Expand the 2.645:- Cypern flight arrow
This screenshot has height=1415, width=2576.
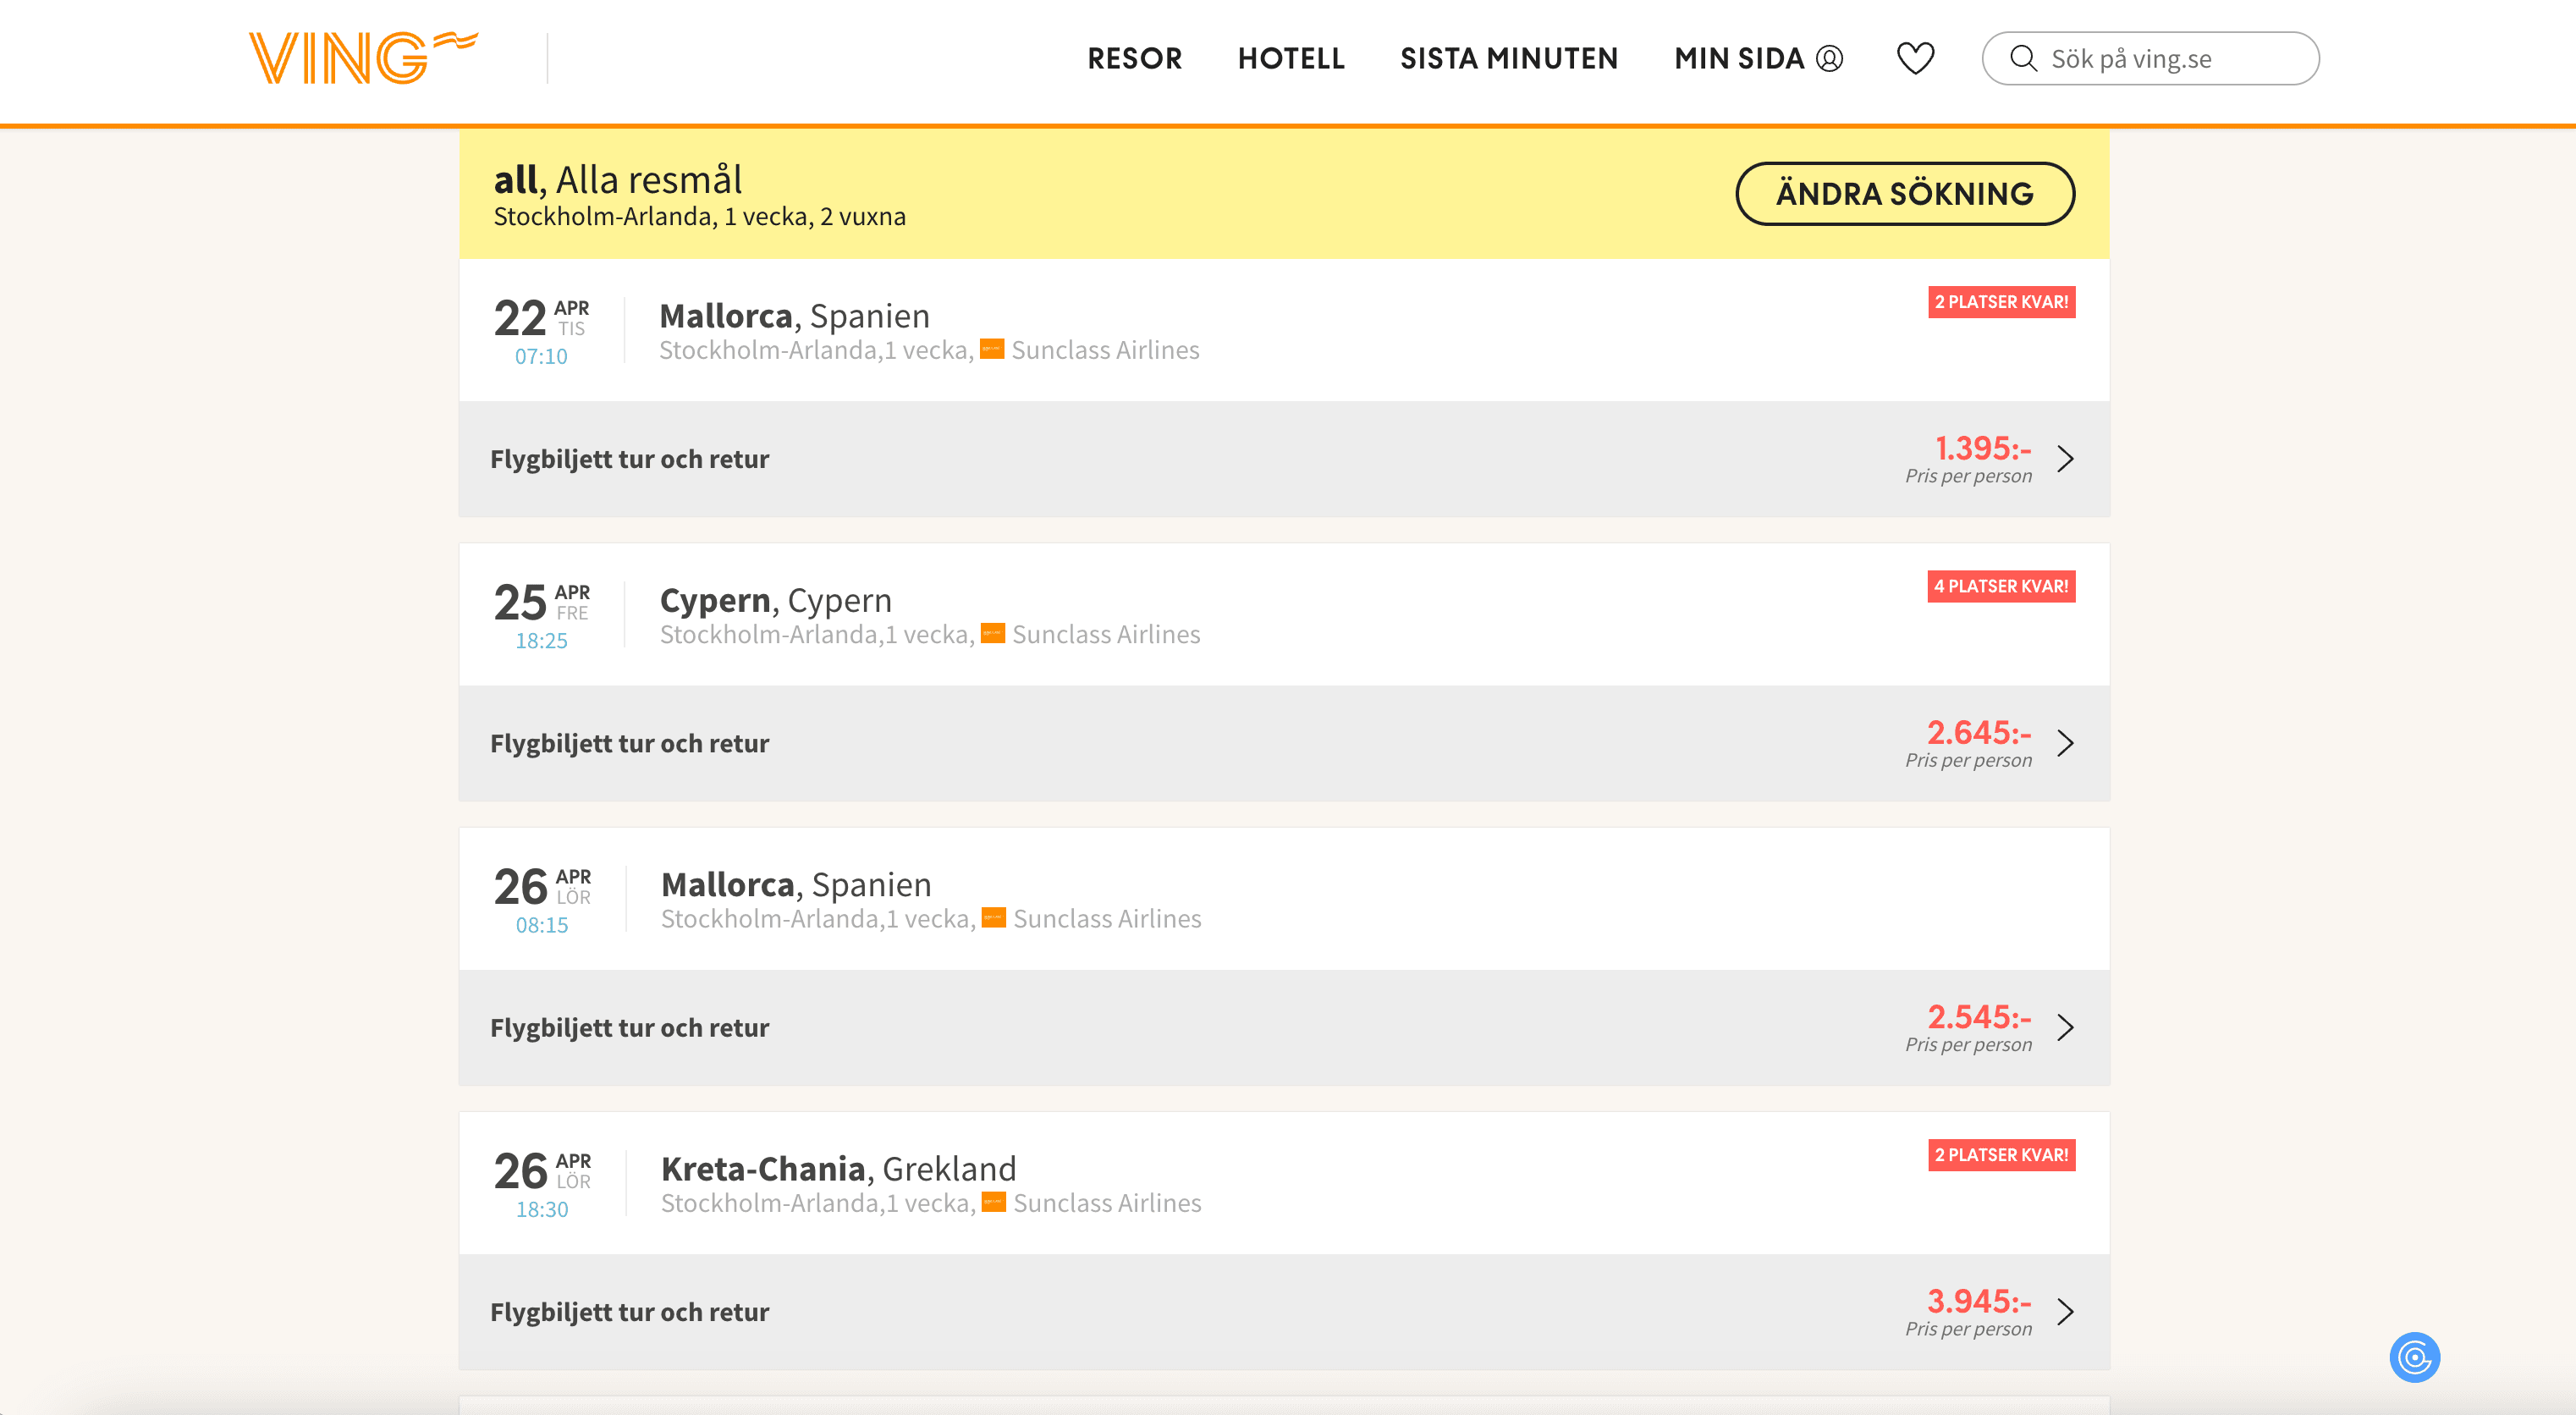point(2065,743)
